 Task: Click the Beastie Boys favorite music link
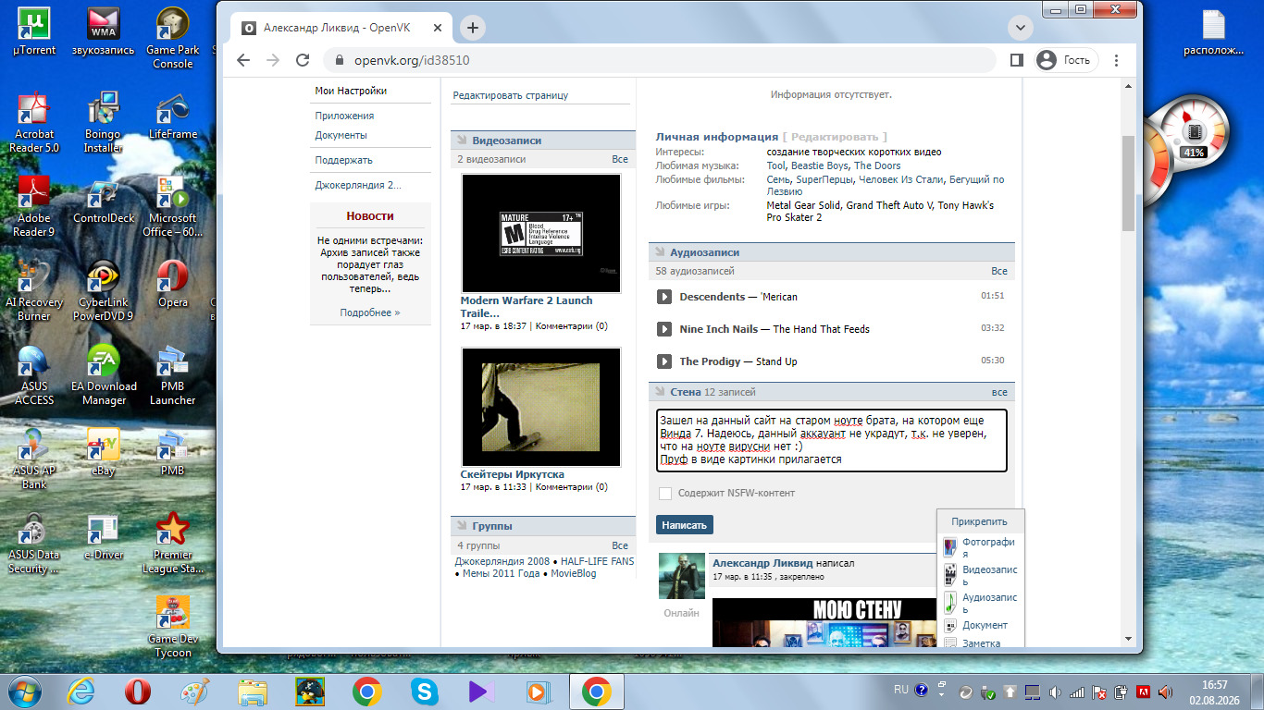pyautogui.click(x=819, y=165)
